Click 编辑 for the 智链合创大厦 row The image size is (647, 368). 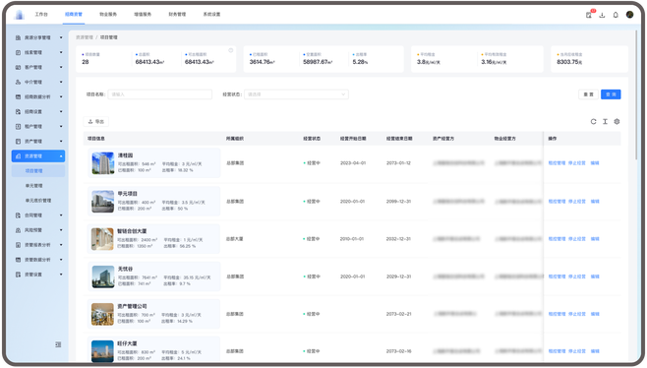click(x=595, y=239)
